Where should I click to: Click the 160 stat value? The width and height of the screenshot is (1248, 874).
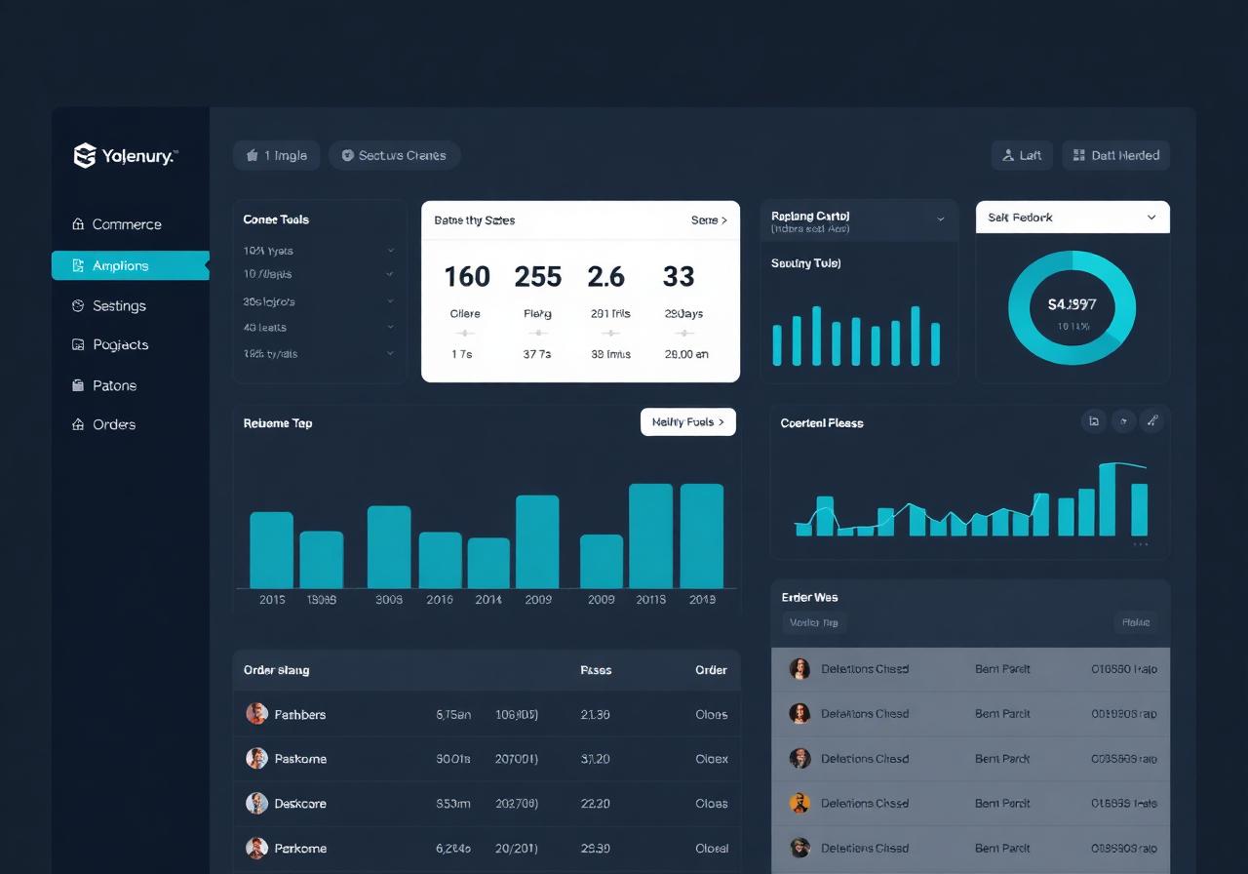coord(467,277)
